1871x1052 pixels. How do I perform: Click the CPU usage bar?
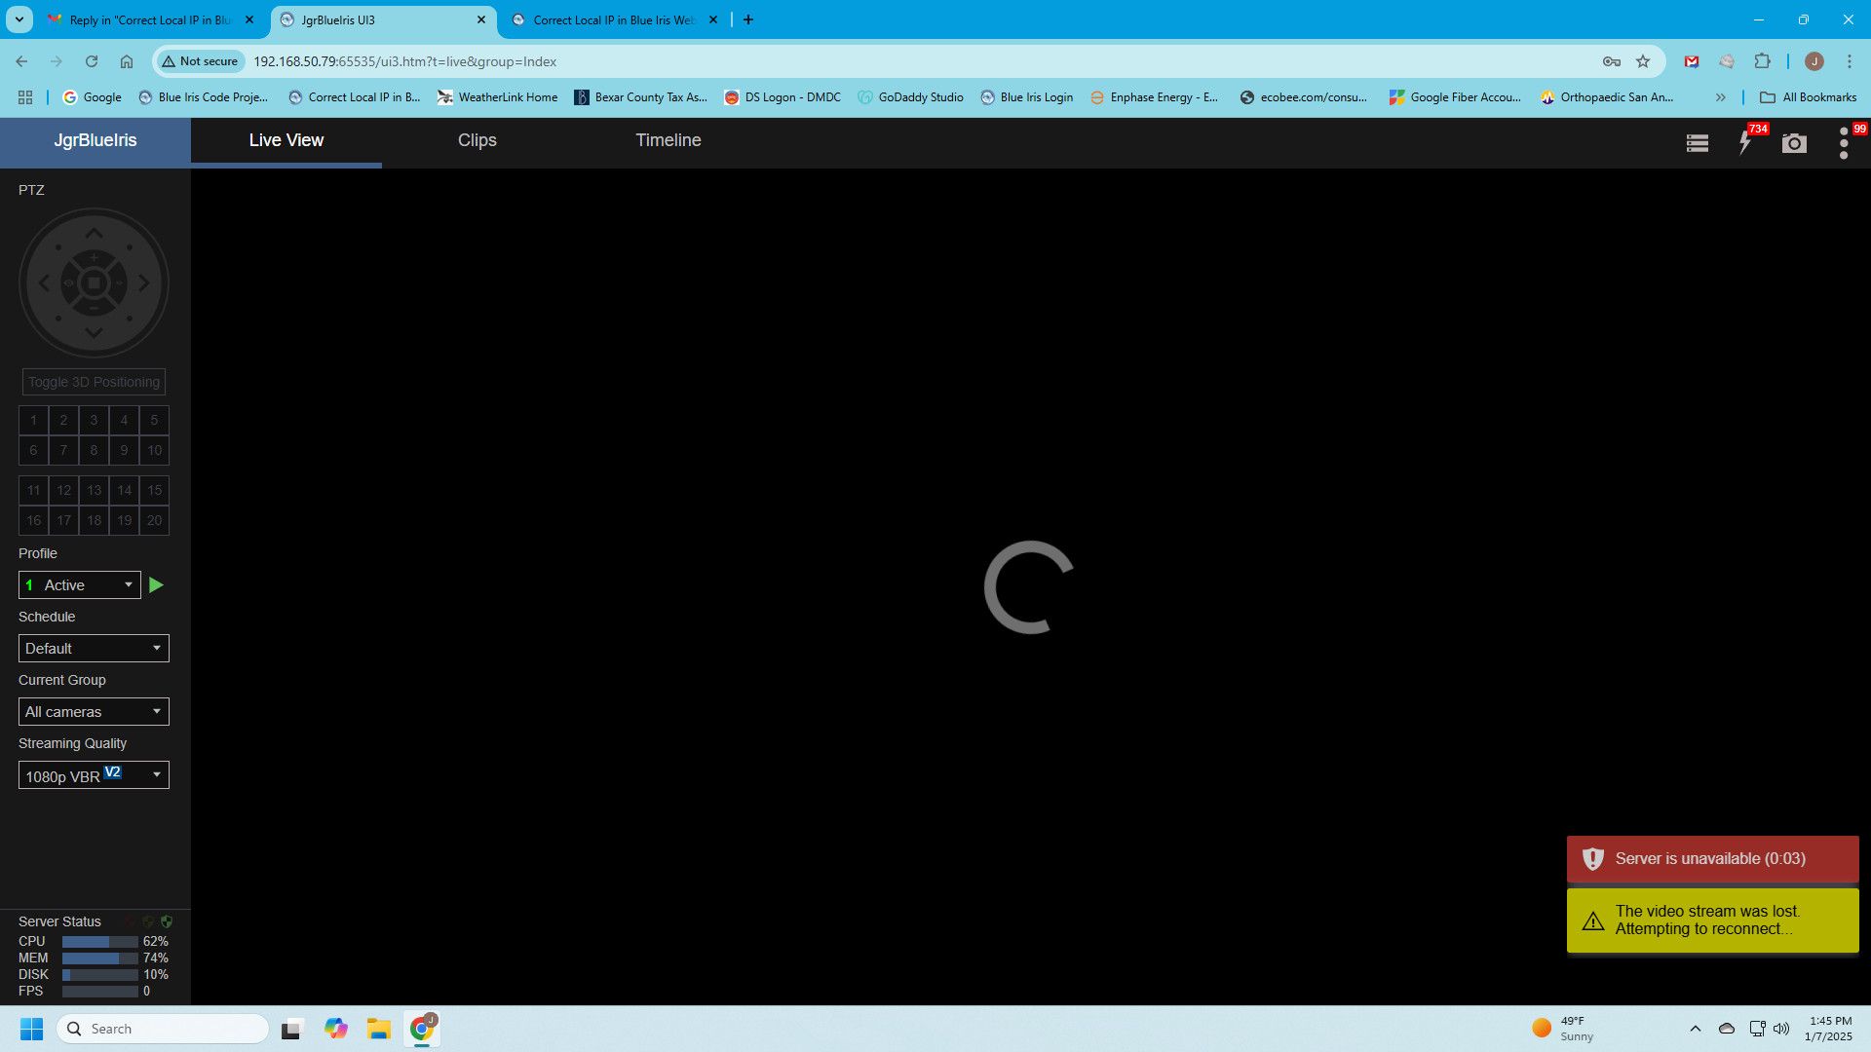click(99, 940)
